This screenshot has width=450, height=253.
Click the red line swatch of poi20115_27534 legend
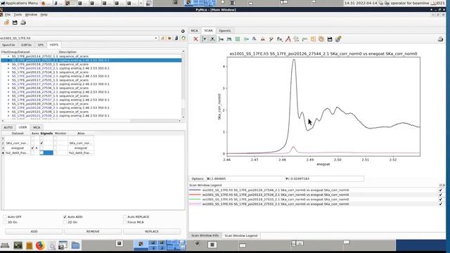click(x=195, y=195)
